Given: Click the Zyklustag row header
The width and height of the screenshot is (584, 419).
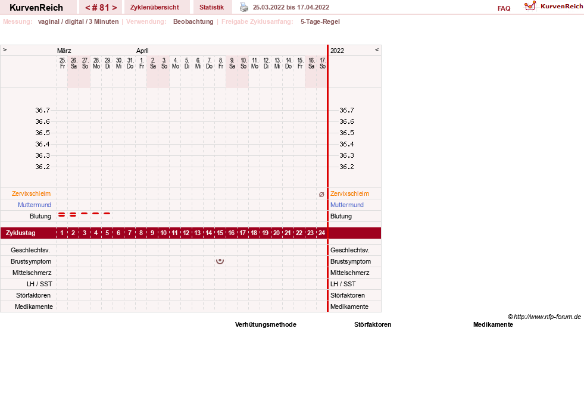Looking at the screenshot, I should [20, 233].
